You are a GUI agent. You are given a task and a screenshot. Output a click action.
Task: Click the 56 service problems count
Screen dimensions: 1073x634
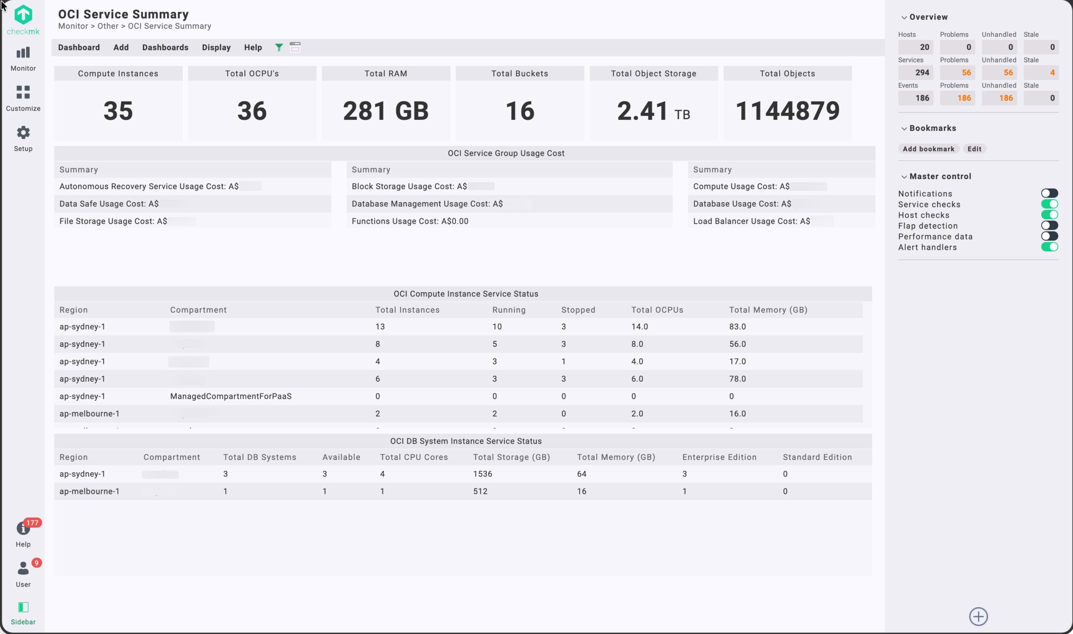pos(966,73)
